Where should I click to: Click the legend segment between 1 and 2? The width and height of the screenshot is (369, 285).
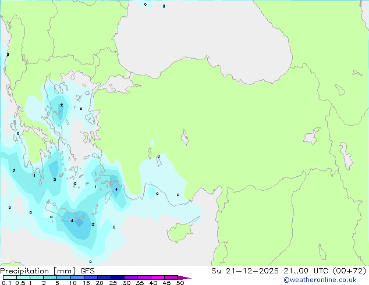[36, 277]
